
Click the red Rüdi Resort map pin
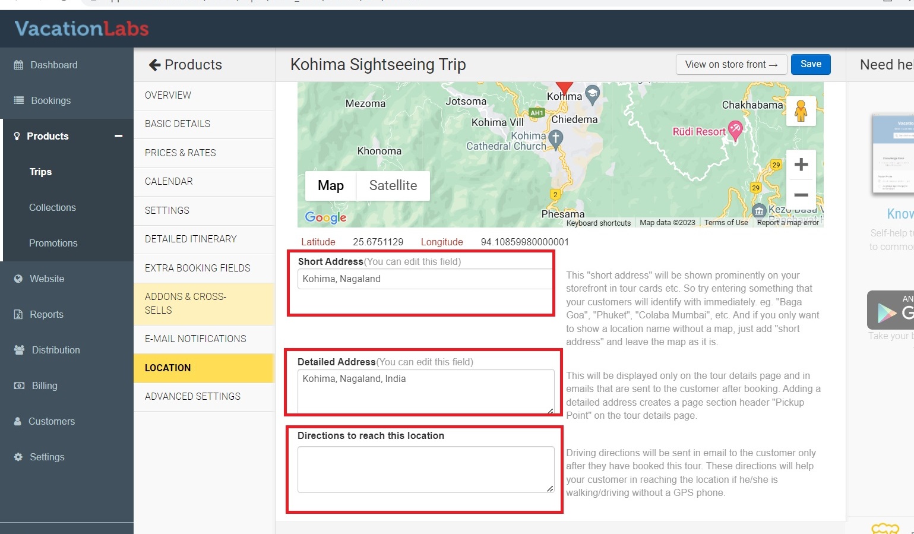[735, 129]
